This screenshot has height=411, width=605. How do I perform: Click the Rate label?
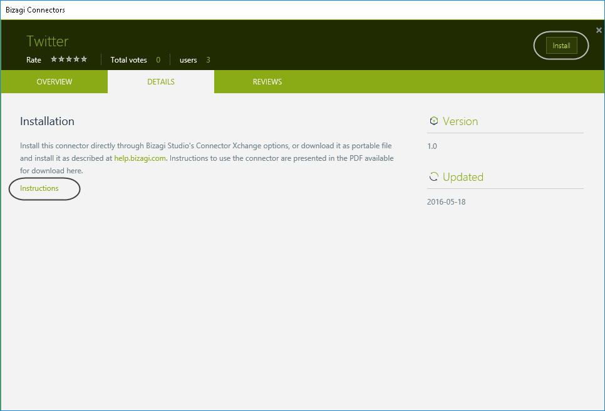coord(34,60)
